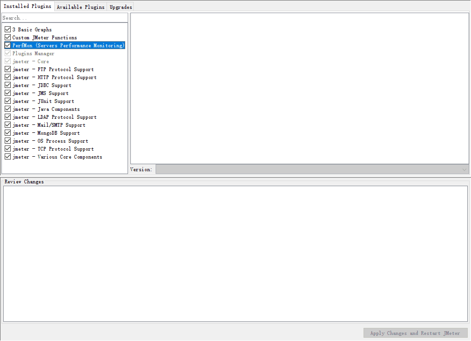Viewport: 471px width, 341px height.
Task: Switch to the Available Plugins tab
Action: 80,7
